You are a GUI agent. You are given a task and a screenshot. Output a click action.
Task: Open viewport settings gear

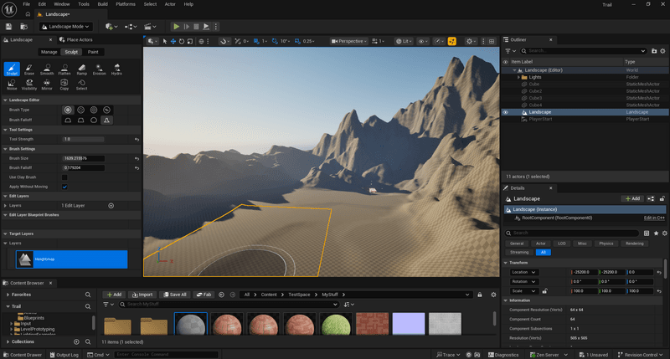pos(470,41)
